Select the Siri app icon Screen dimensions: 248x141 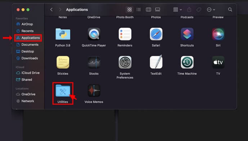(x=218, y=34)
